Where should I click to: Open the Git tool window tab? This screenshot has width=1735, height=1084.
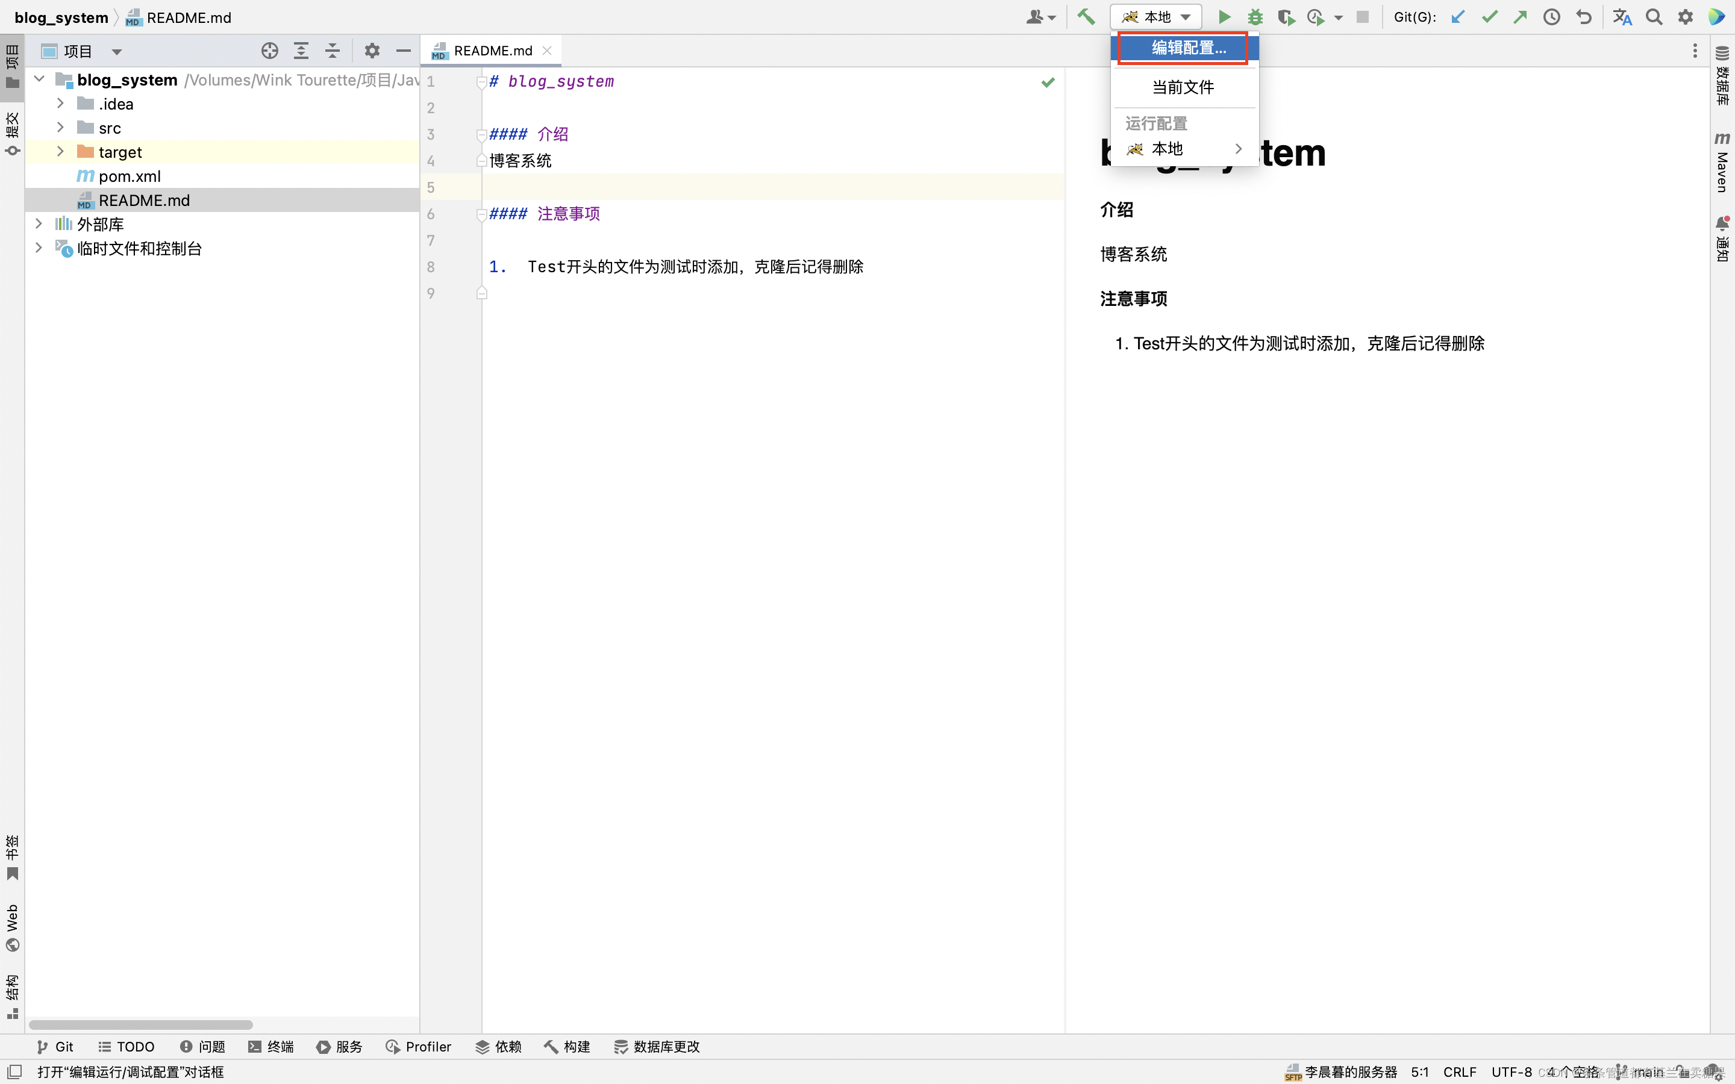tap(54, 1047)
